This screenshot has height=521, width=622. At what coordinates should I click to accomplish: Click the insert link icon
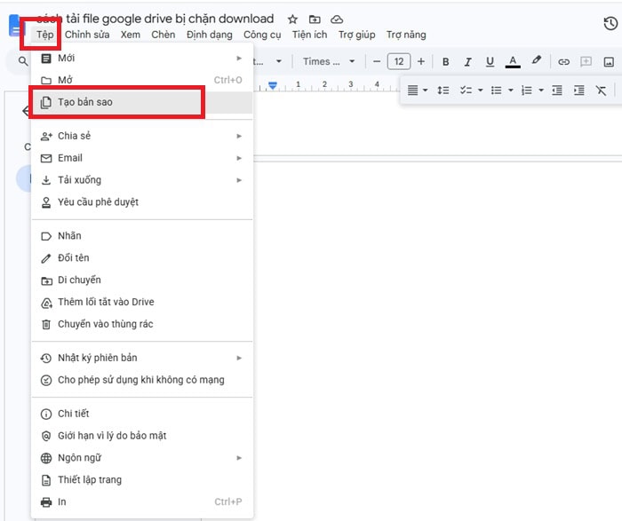(x=563, y=61)
